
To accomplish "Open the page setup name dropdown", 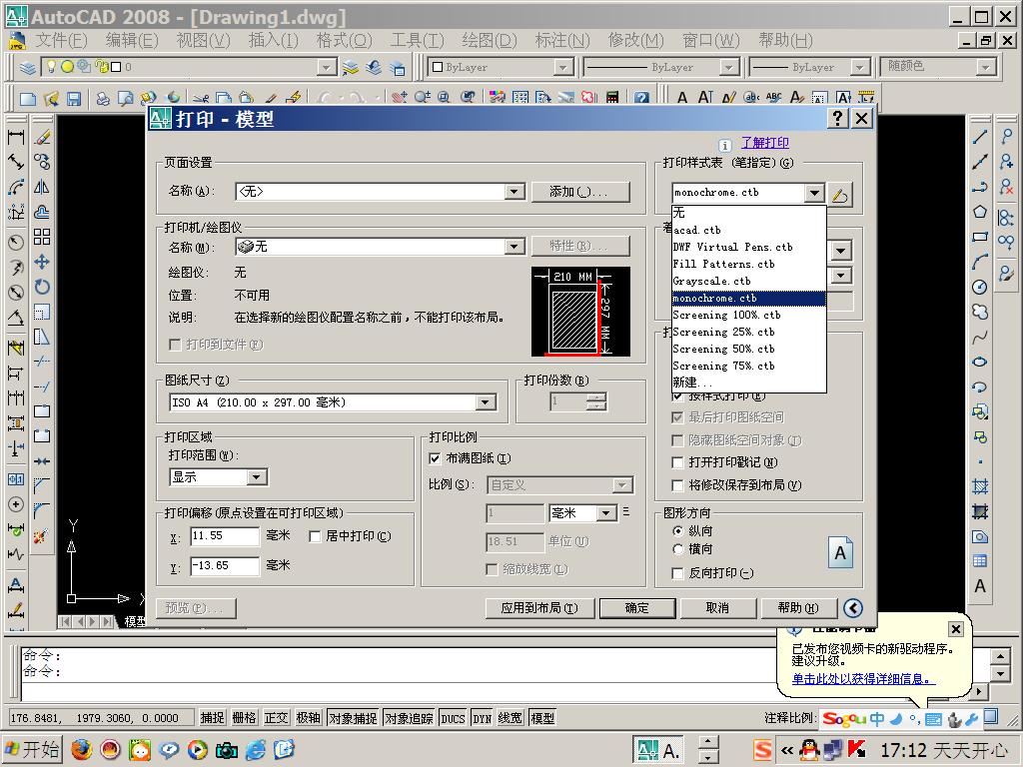I will pyautogui.click(x=514, y=191).
